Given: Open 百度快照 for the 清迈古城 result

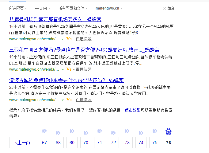Looking at the screenshot, I should [84, 100].
